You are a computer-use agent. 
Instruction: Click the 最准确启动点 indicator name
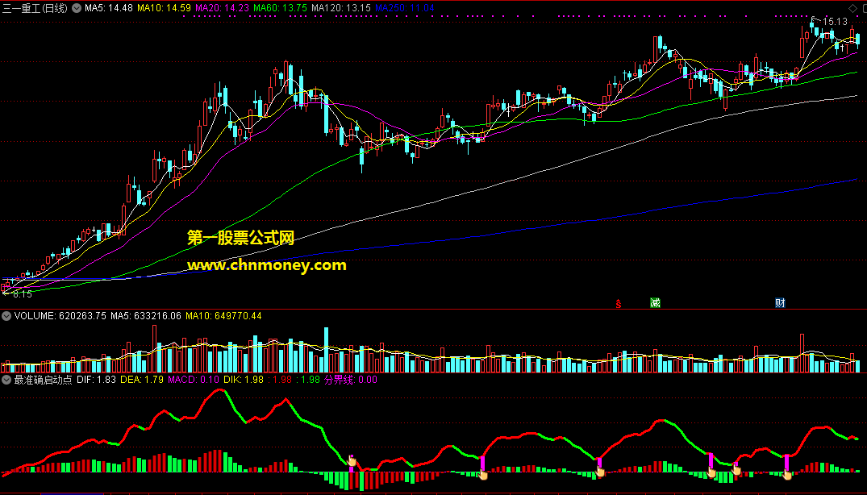coord(43,380)
